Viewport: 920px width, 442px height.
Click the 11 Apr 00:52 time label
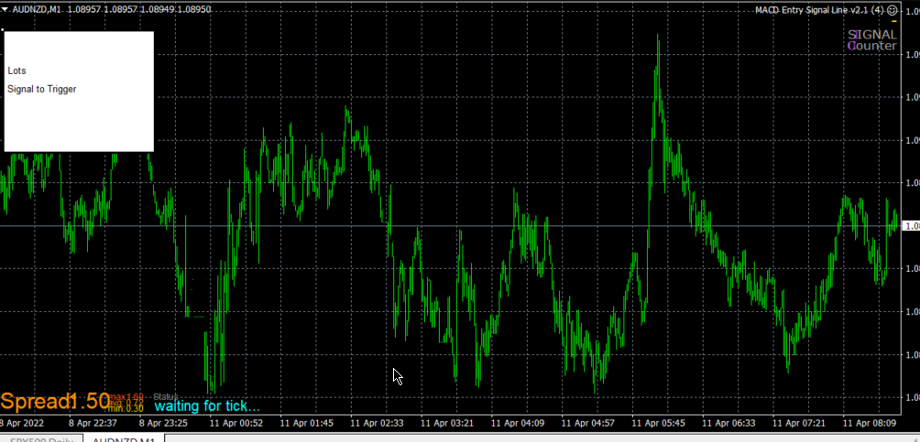pyautogui.click(x=235, y=423)
